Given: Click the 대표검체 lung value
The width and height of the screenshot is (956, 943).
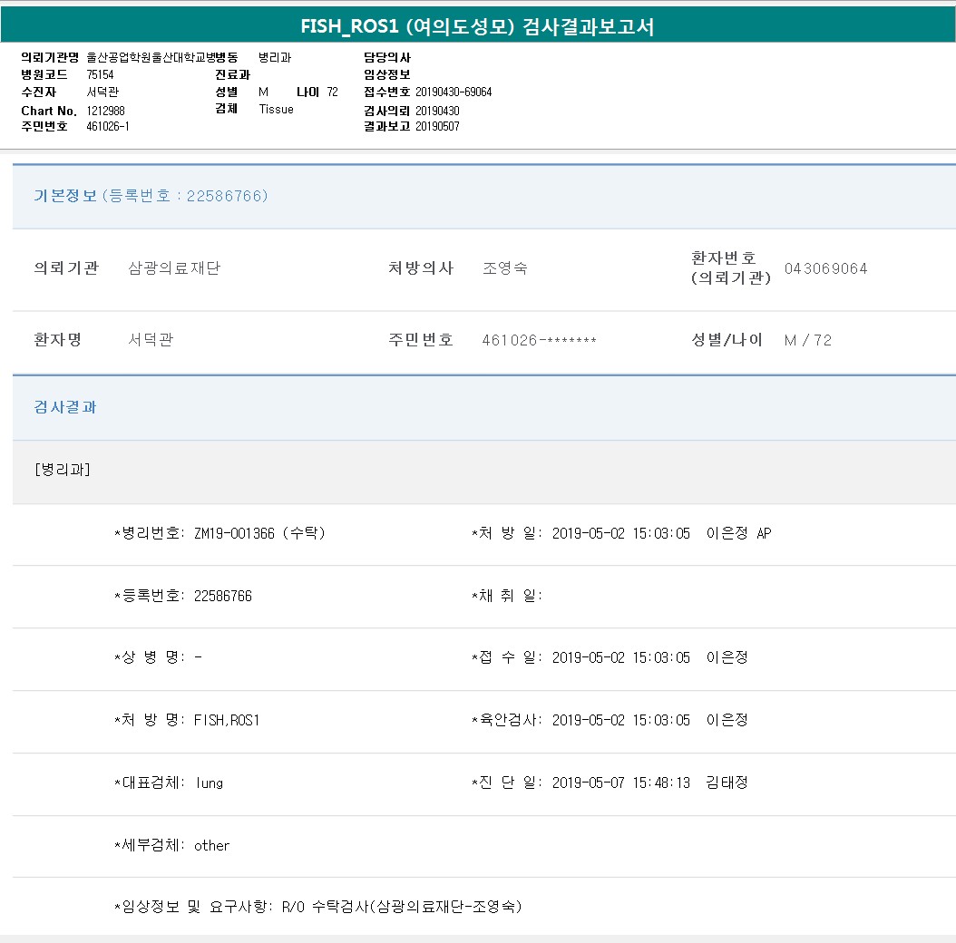Looking at the screenshot, I should (209, 783).
